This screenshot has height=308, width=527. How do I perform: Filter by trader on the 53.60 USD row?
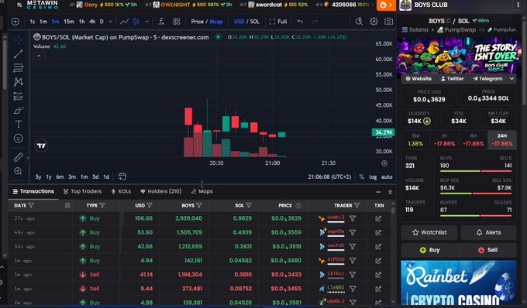click(x=352, y=232)
